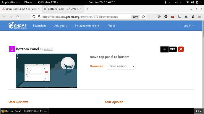Open the tracking protection shield icon

tap(34, 17)
